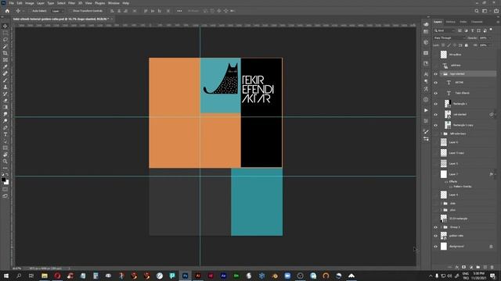Select the Crop tool

(x=5, y=53)
